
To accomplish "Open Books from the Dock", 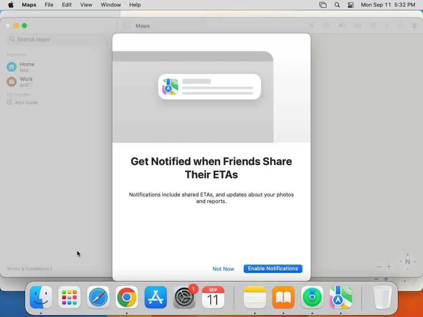I will [283, 297].
